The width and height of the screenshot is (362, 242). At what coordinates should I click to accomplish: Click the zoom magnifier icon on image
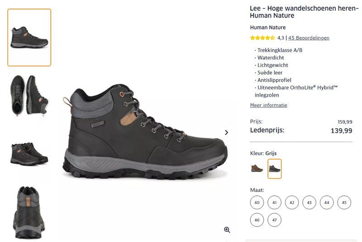click(227, 230)
